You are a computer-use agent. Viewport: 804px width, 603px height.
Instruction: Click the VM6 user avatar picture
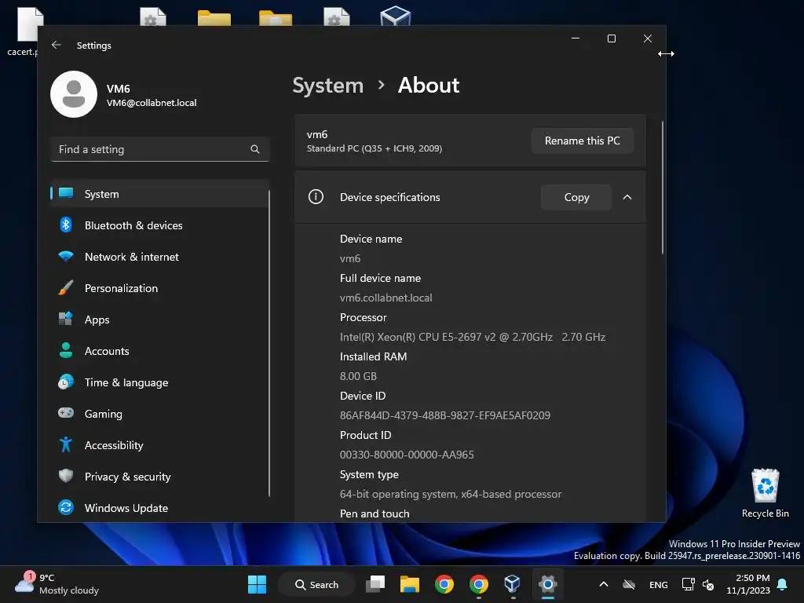tap(74, 94)
